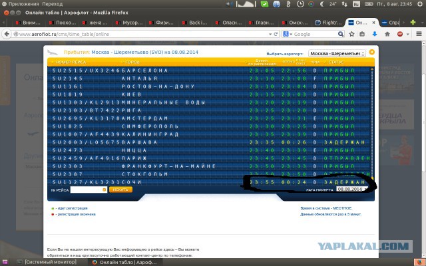
Task: Open the session power icon top-right
Action: coord(420,4)
